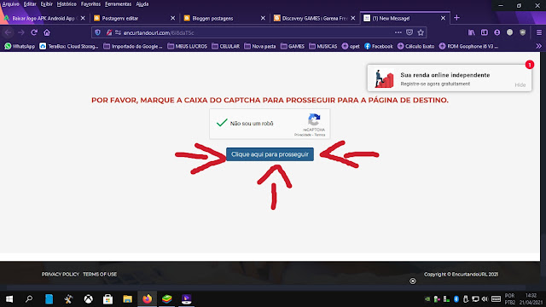Open the tracking protection shield icon
The image size is (546, 307).
point(98,32)
